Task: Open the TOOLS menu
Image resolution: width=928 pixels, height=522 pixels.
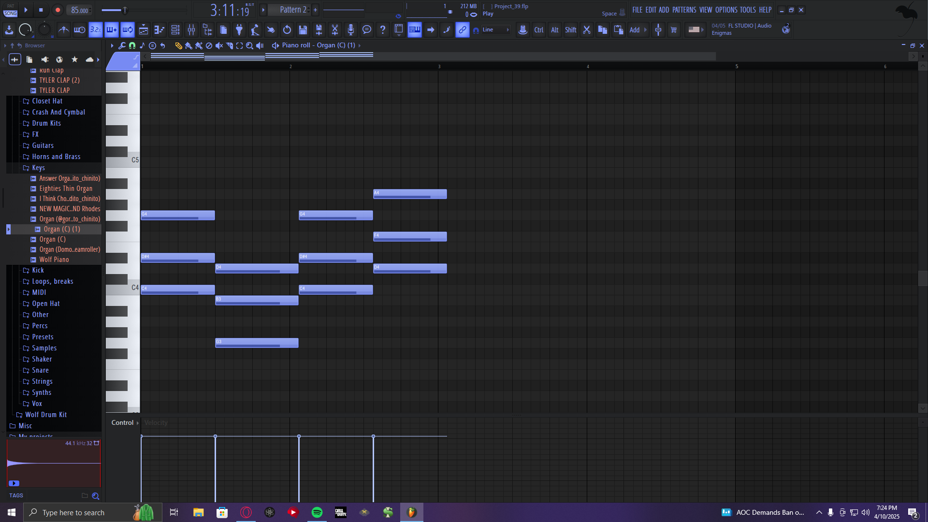Action: 747,10
